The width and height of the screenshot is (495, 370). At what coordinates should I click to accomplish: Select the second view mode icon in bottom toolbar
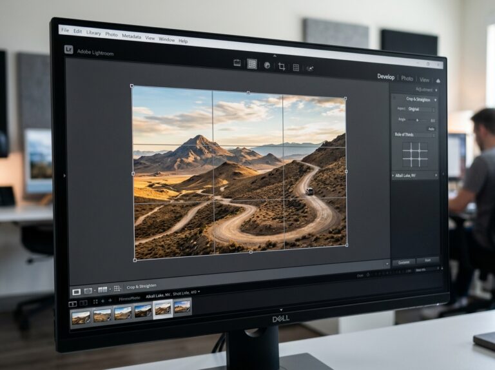[88, 291]
